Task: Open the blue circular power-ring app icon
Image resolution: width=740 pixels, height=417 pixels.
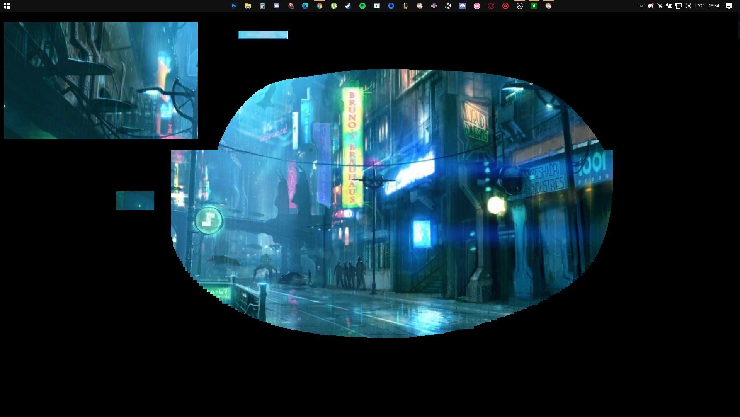Action: coord(391,6)
